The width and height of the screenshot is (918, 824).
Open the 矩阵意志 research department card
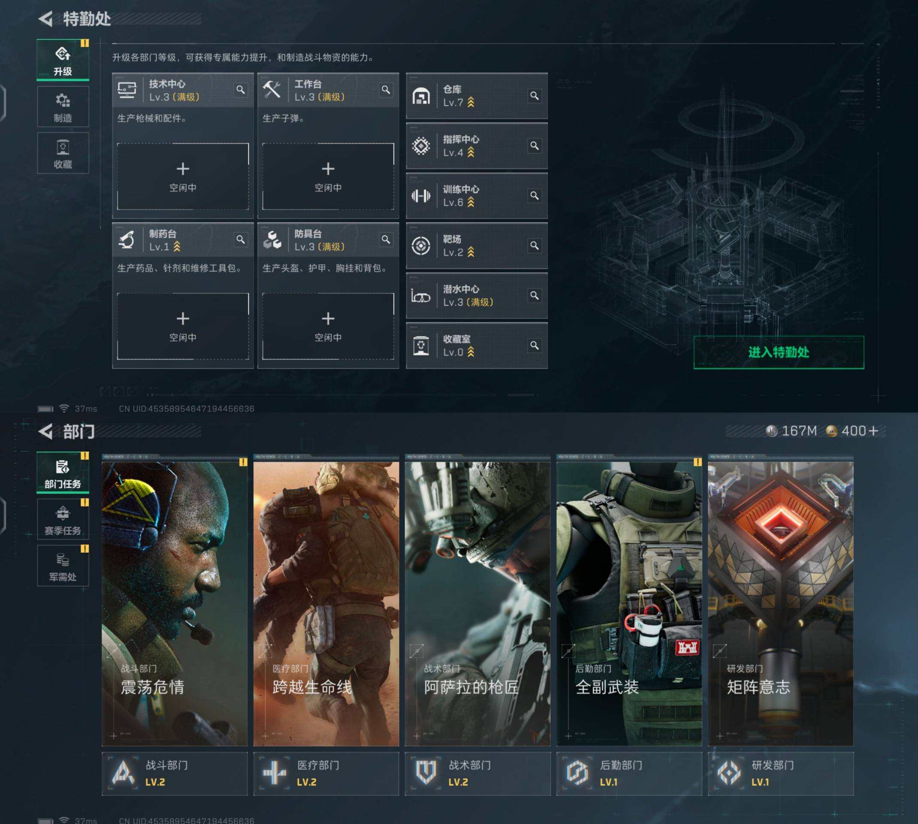point(780,602)
